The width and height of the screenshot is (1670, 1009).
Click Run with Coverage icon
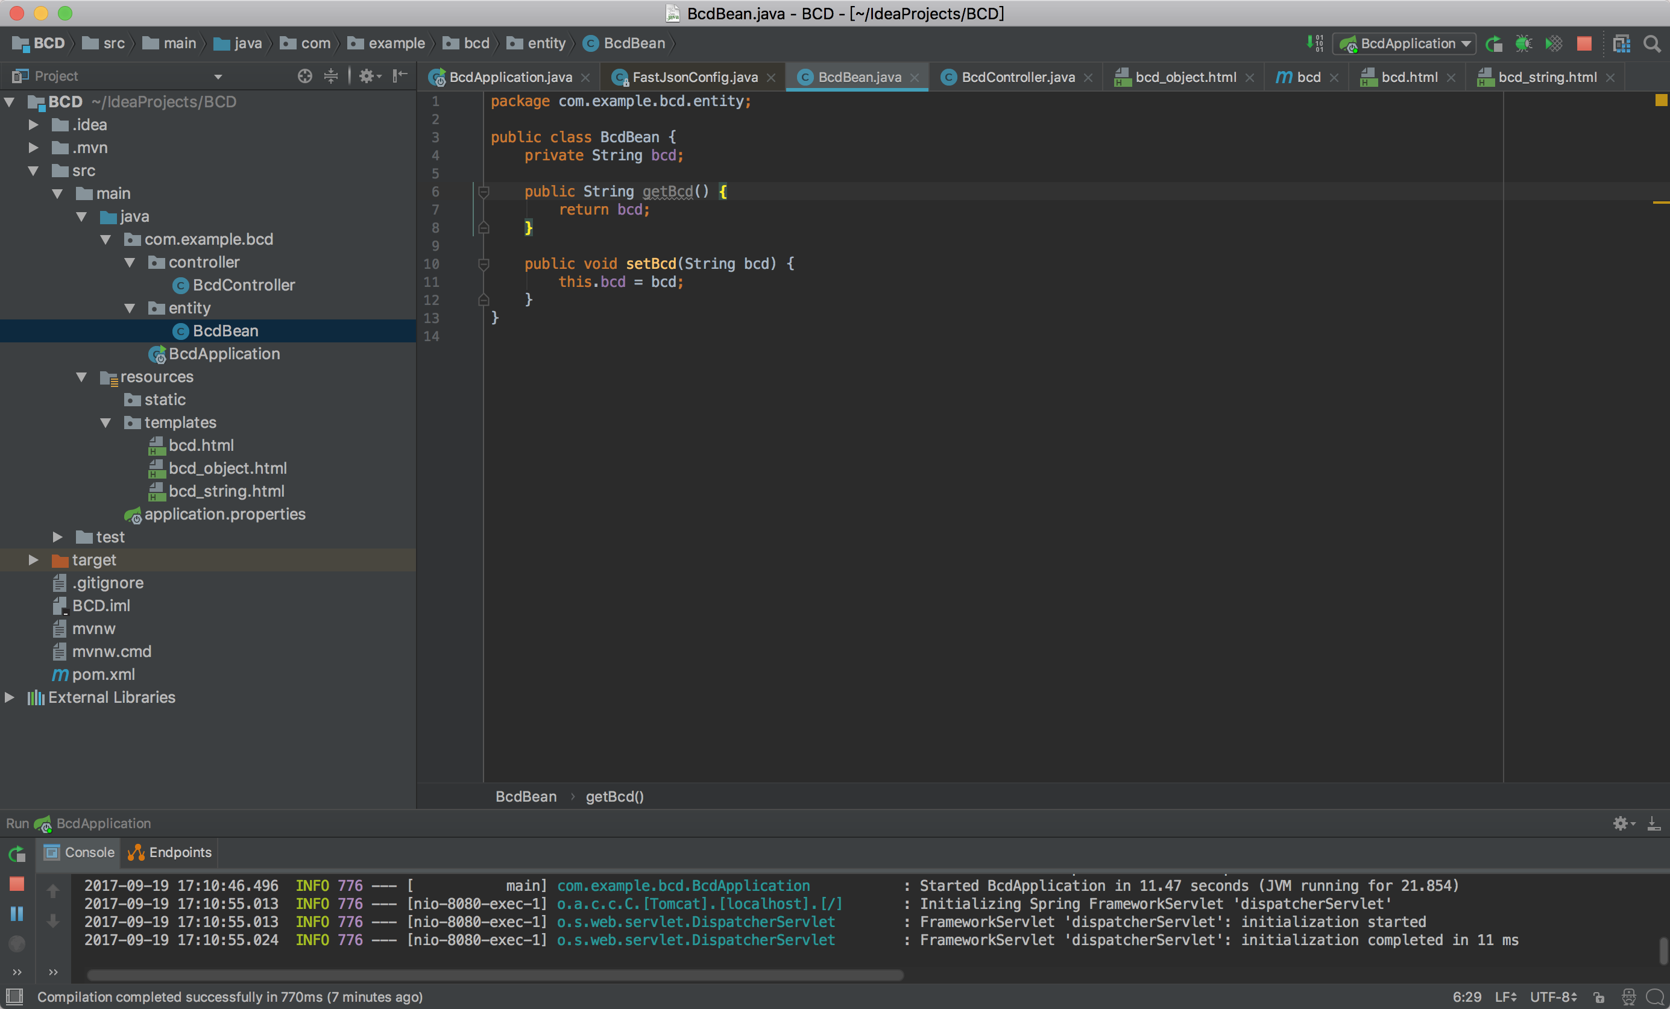point(1554,44)
